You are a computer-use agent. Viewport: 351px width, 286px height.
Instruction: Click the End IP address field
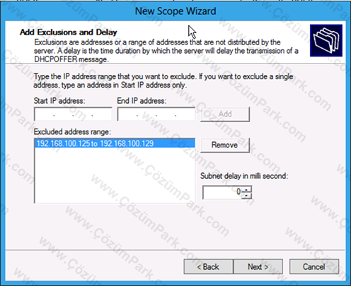156,114
